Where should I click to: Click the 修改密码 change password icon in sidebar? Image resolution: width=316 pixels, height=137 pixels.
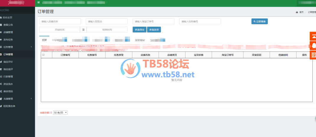pos(1,91)
